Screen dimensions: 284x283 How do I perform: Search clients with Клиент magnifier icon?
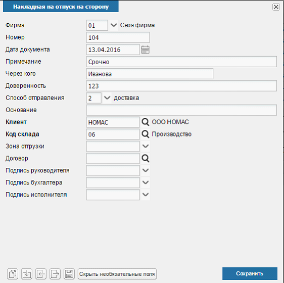pos(145,122)
